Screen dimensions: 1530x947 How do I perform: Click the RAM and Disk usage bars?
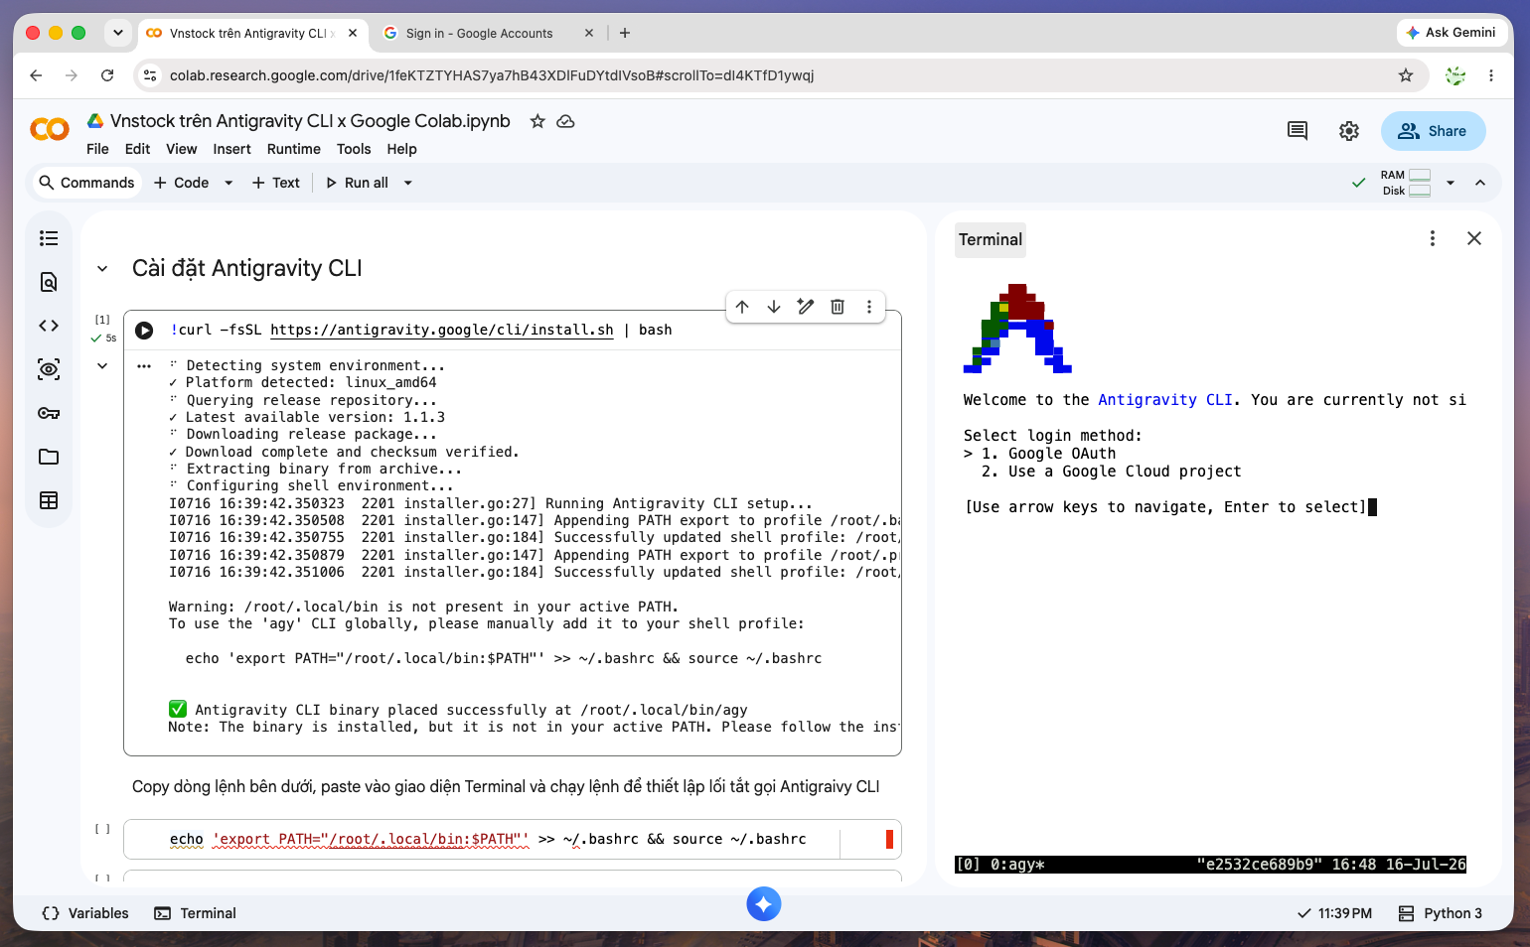click(x=1406, y=183)
